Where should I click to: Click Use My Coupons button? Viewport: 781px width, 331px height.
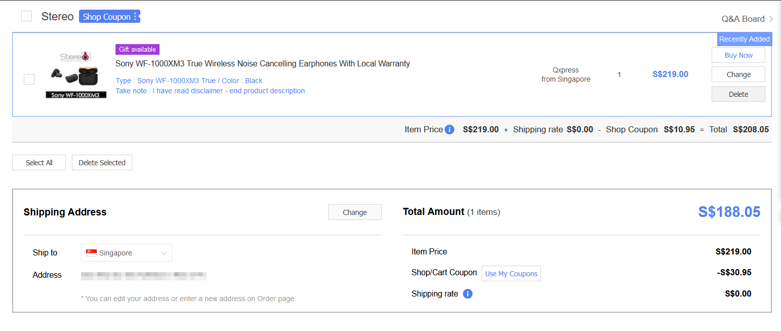[x=511, y=274]
